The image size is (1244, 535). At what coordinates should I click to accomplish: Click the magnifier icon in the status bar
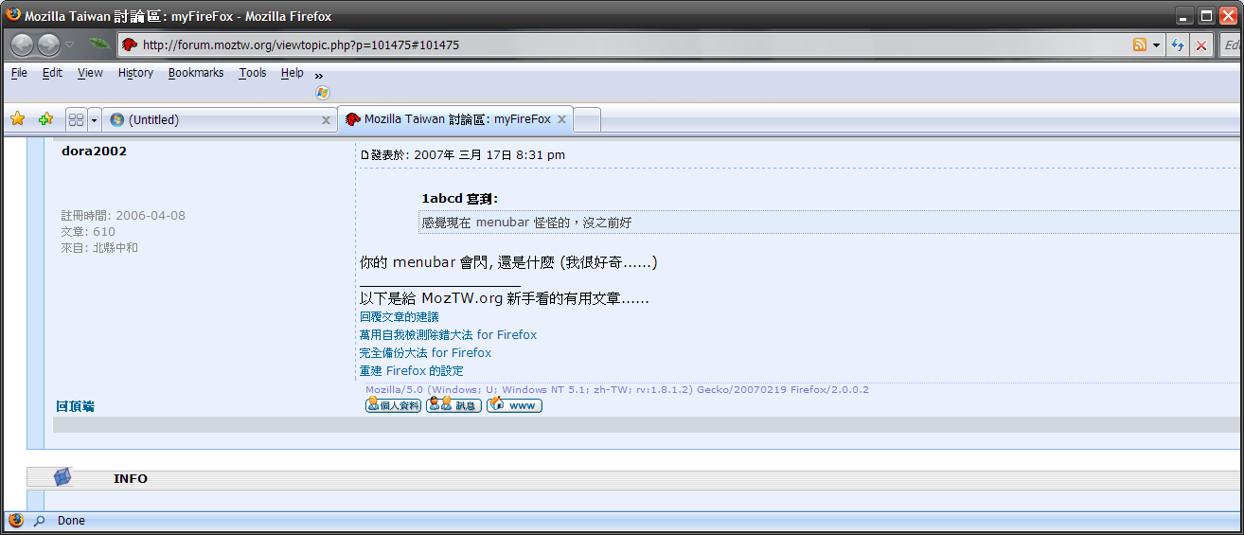(x=40, y=521)
